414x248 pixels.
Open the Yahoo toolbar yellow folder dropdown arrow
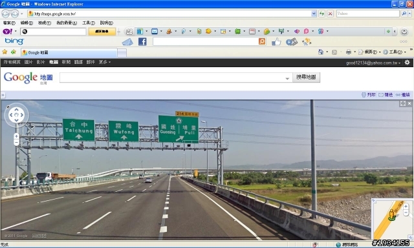click(x=273, y=32)
